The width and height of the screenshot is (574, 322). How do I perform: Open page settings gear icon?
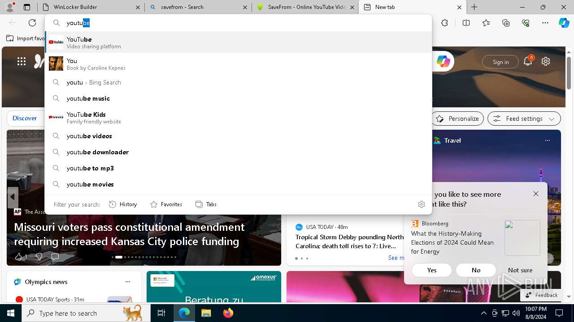pos(546,61)
